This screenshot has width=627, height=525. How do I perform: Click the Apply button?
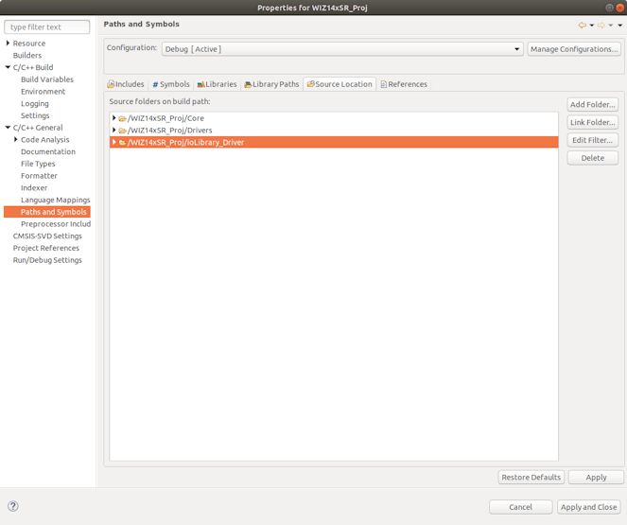(x=596, y=478)
